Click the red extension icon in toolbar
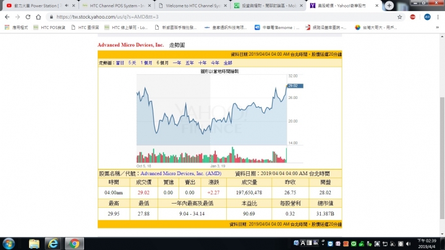 tap(413, 17)
